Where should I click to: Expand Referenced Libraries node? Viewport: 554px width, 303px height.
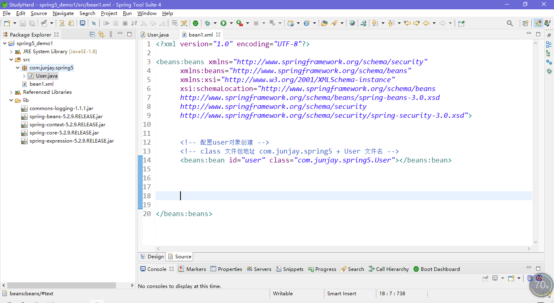(x=11, y=92)
